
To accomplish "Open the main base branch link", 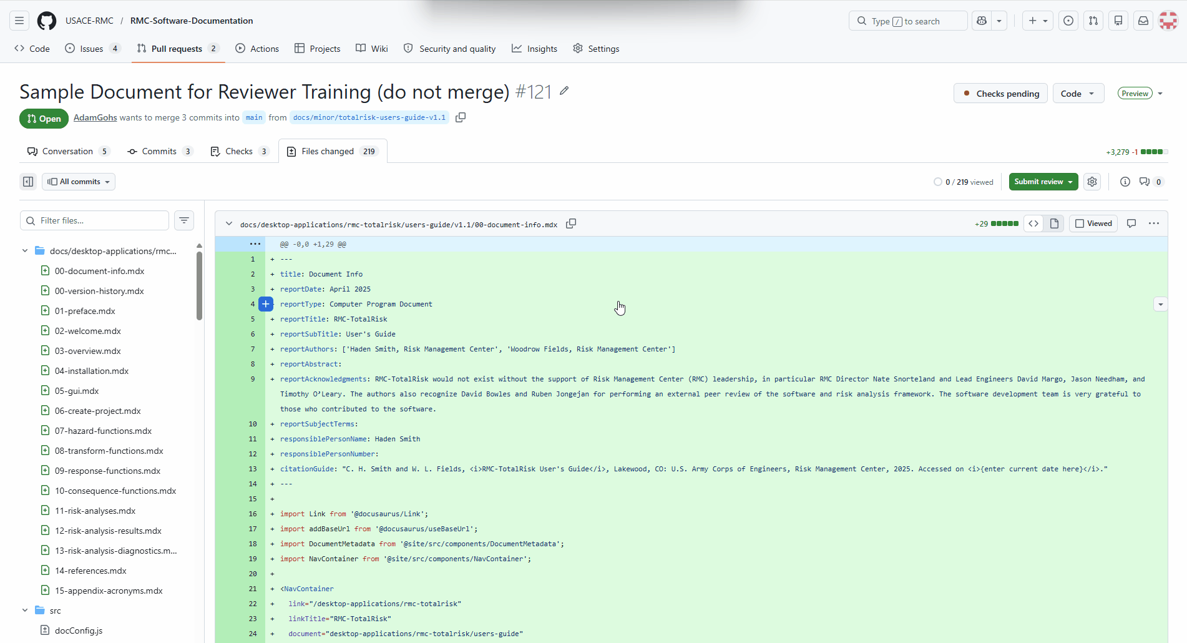I will pos(254,117).
